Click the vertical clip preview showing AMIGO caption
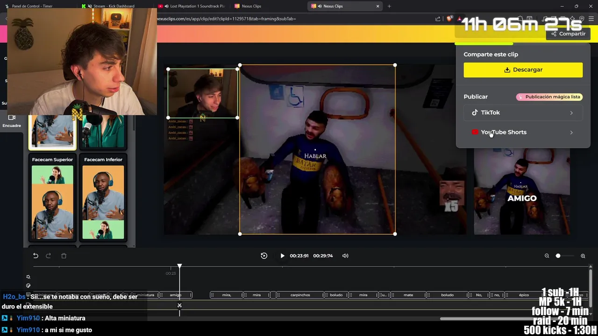Image resolution: width=598 pixels, height=336 pixels. click(x=522, y=191)
